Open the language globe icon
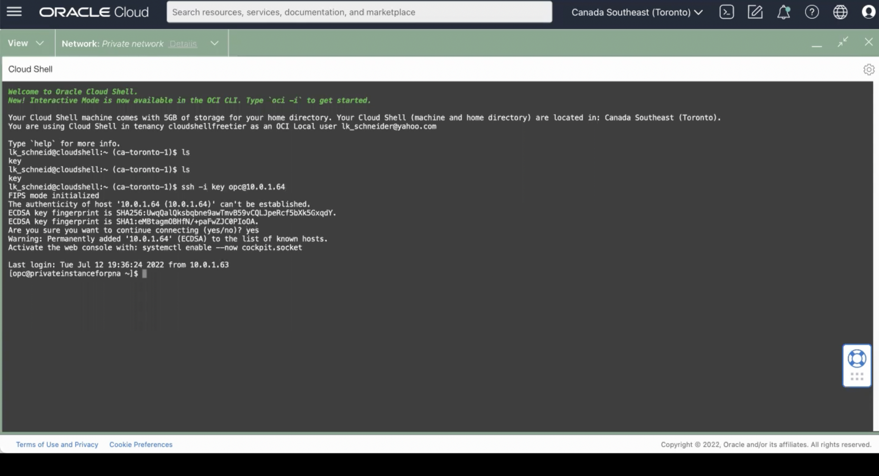 (841, 12)
